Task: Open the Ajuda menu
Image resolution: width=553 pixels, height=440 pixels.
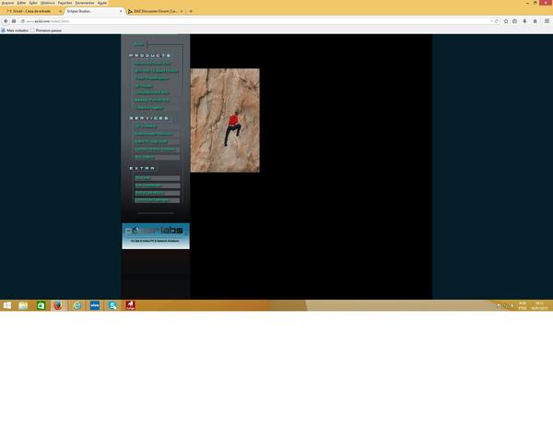Action: coord(102,3)
